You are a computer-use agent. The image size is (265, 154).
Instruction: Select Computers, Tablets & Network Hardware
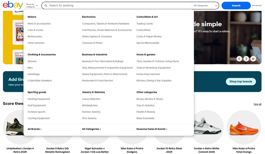pos(106,24)
